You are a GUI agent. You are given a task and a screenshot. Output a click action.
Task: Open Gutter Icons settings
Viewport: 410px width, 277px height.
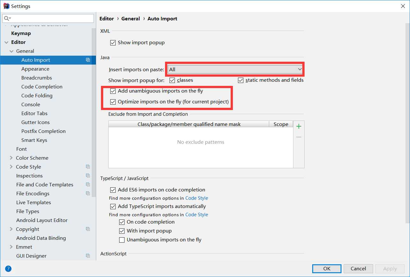coord(35,122)
